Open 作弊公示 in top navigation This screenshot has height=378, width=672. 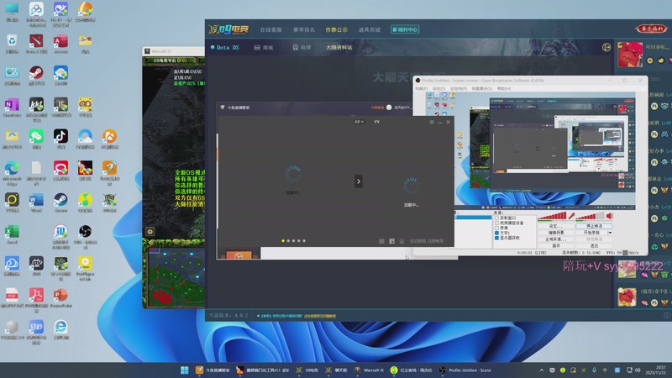tap(337, 30)
